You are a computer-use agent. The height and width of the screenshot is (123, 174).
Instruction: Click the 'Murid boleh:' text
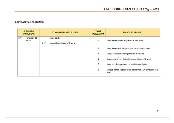pos(55,38)
